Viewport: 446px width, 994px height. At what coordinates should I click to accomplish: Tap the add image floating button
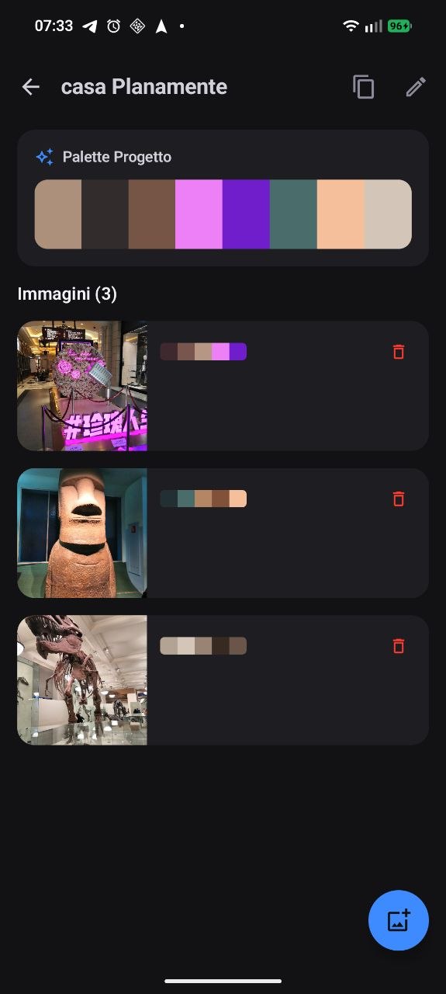pos(399,920)
